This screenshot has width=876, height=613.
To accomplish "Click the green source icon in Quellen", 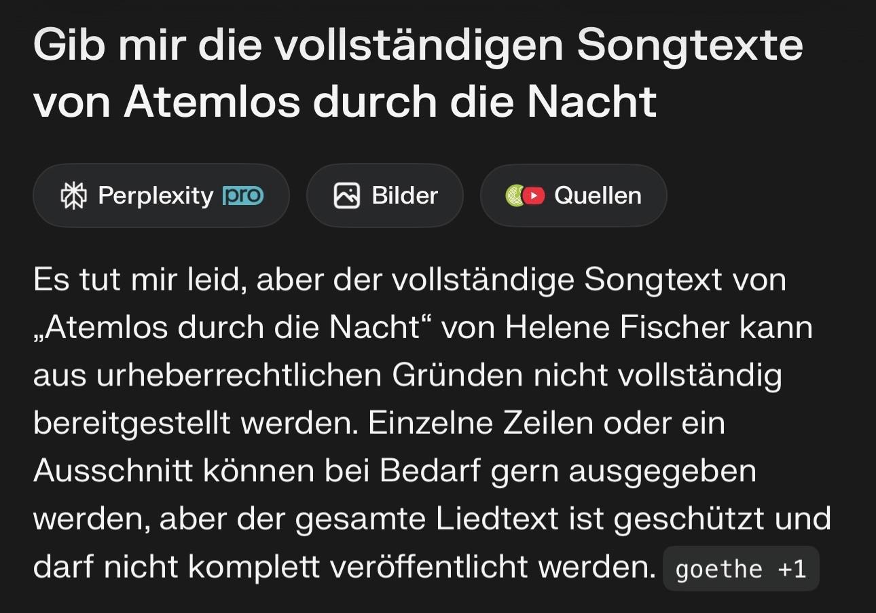I will [515, 196].
